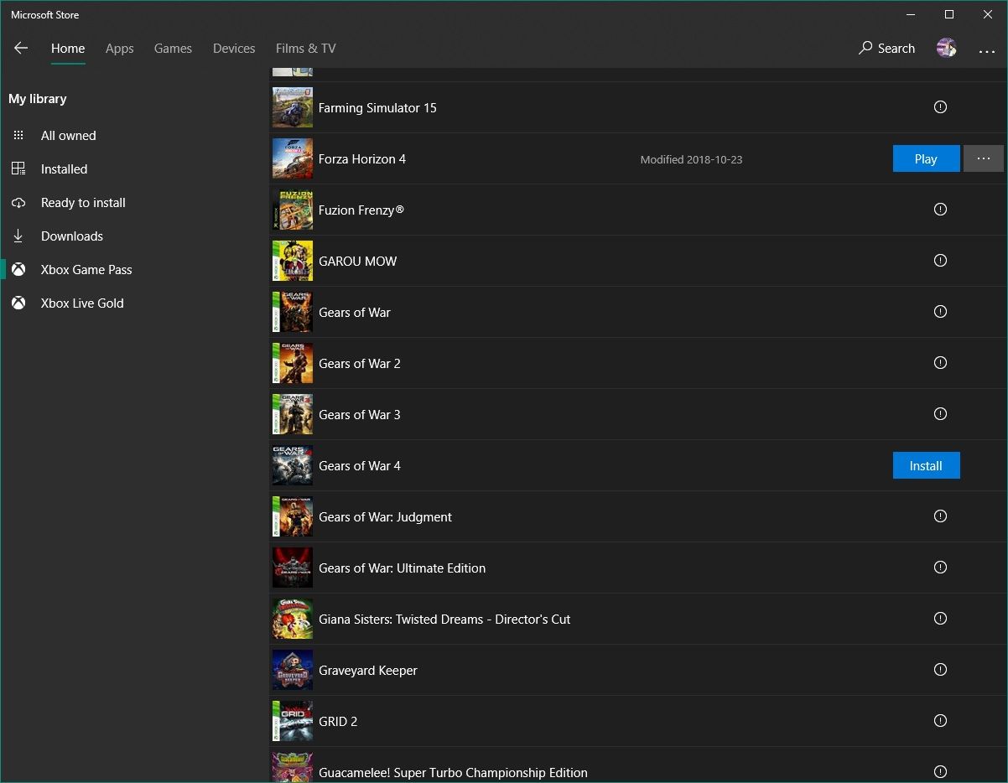Image resolution: width=1008 pixels, height=783 pixels.
Task: Switch to the Films & TV tab
Action: [x=306, y=49]
